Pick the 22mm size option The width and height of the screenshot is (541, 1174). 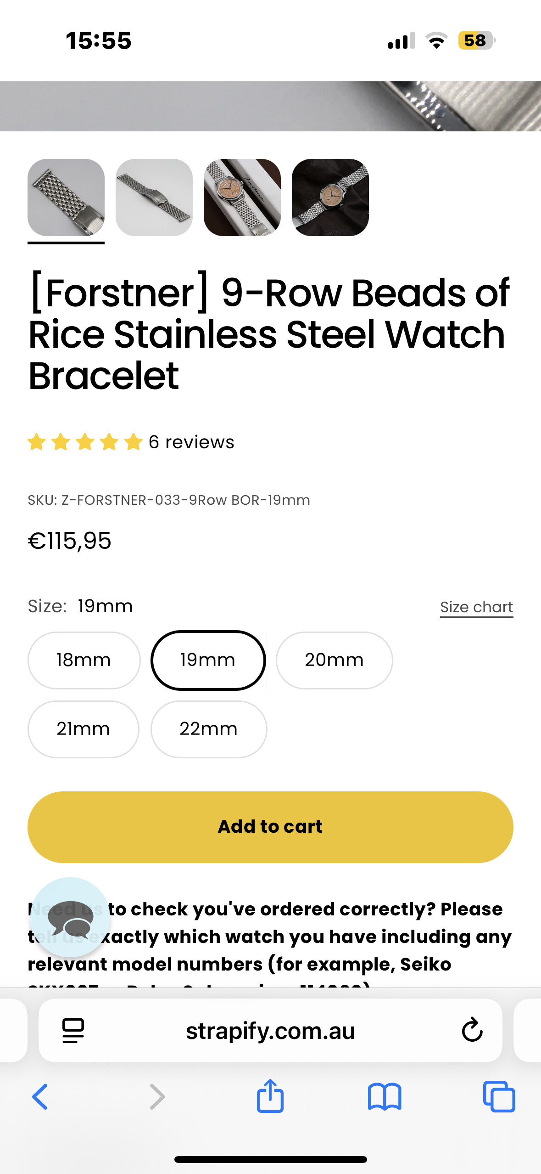[209, 729]
